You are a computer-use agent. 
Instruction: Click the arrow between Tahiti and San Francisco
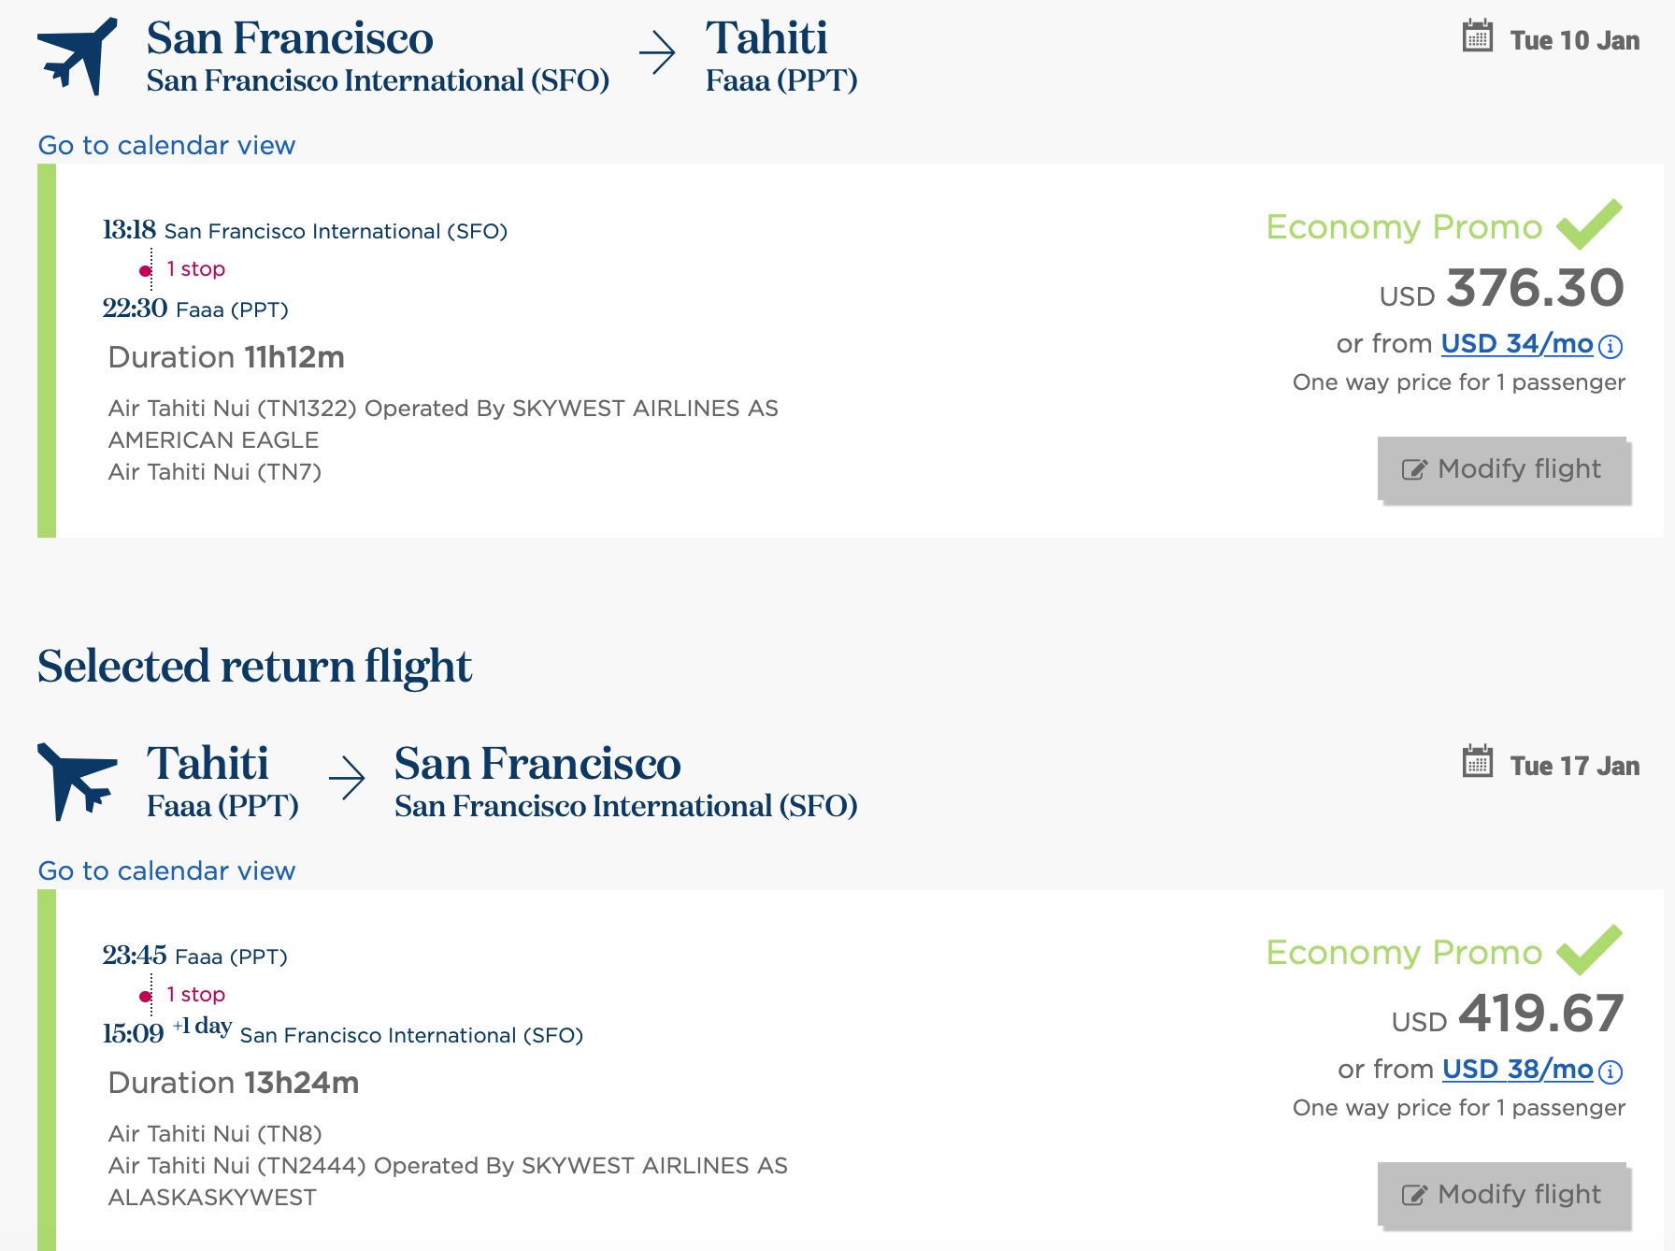point(347,778)
